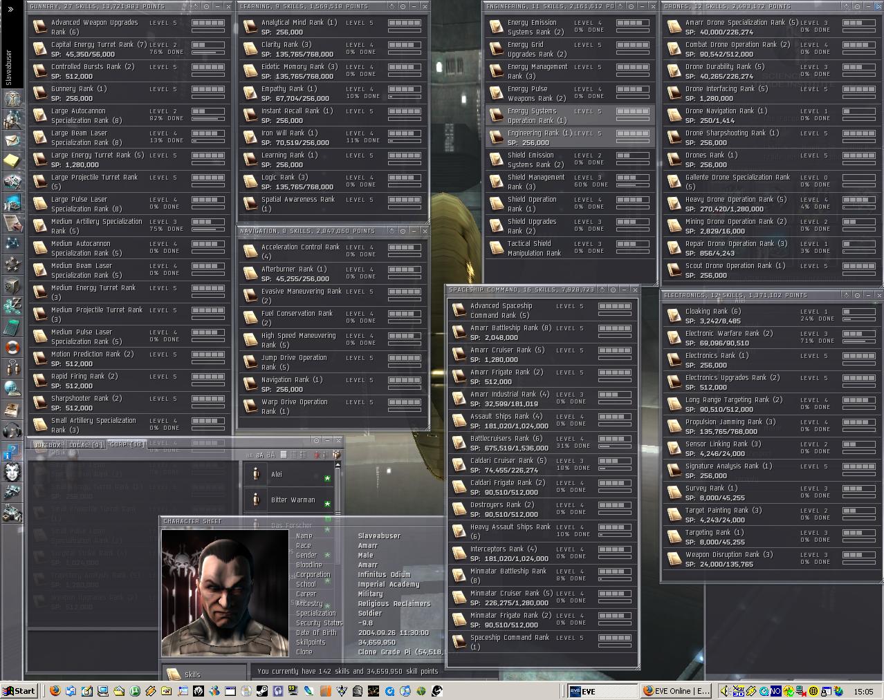The height and width of the screenshot is (700, 884).
Task: Click Amarr Battleship skill progress bar
Action: [x=614, y=328]
